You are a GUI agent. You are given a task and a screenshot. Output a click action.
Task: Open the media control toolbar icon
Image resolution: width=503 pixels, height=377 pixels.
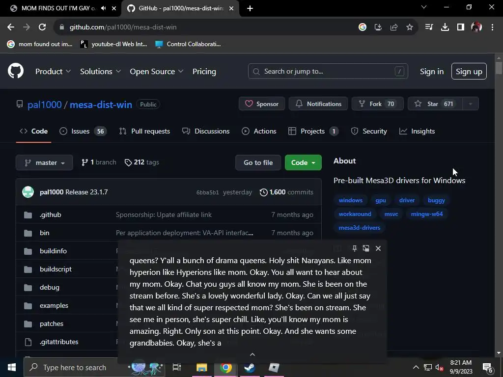[429, 27]
